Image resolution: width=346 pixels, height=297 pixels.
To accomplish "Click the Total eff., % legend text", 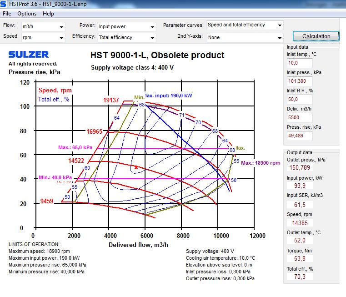I will pyautogui.click(x=54, y=99).
